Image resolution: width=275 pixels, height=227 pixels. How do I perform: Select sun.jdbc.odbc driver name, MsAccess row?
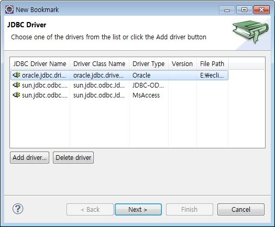click(x=45, y=95)
